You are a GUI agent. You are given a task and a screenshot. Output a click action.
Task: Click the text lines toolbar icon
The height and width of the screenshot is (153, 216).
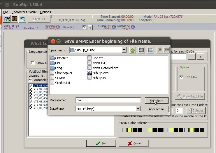coord(22,19)
